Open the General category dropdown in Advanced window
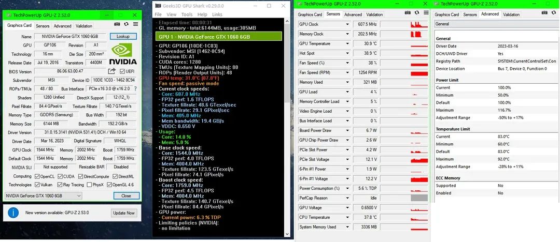Screen dimensions: 560x242 click(497, 24)
